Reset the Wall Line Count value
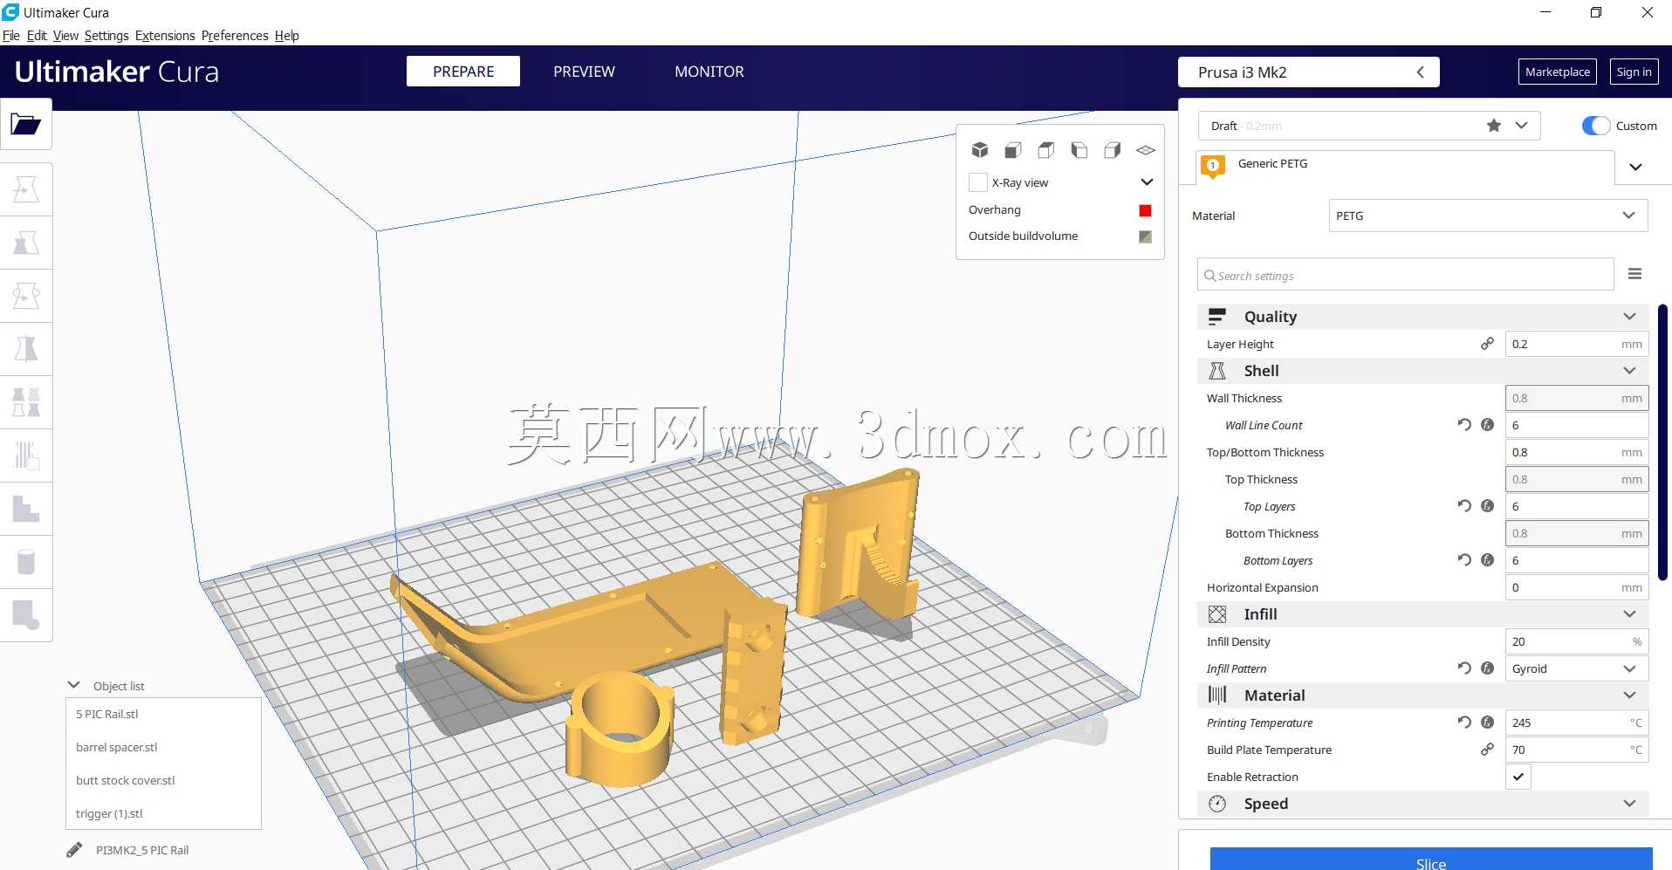The image size is (1672, 870). (x=1464, y=425)
